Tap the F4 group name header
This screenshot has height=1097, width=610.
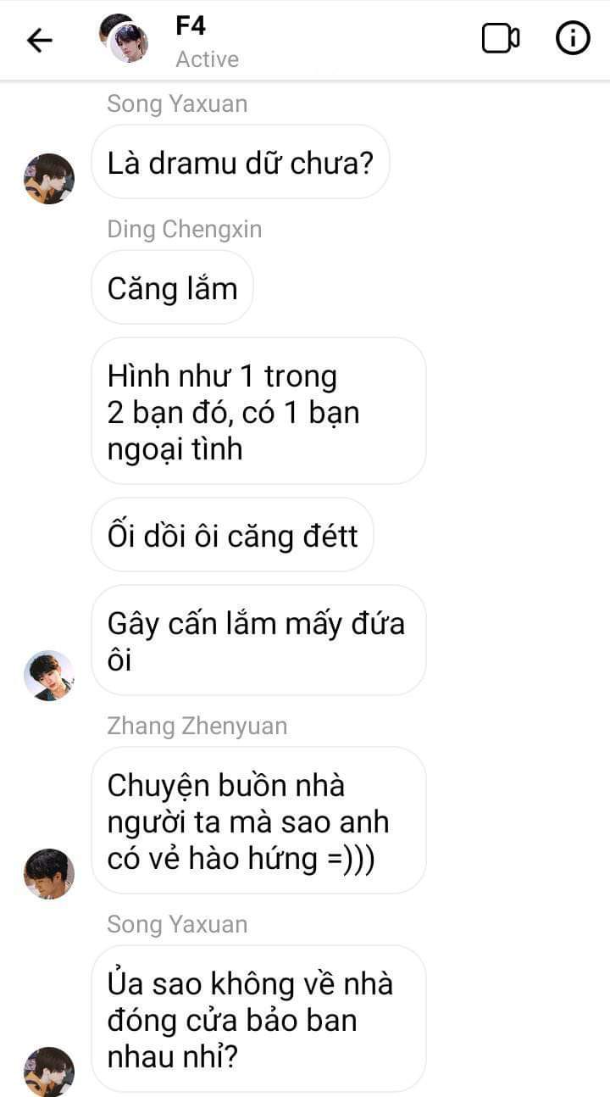pyautogui.click(x=191, y=26)
